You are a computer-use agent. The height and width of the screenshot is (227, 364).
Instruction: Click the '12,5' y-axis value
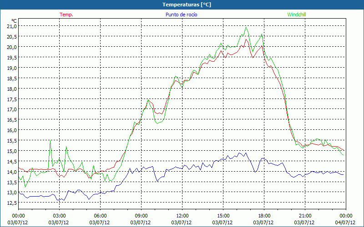[12, 203]
